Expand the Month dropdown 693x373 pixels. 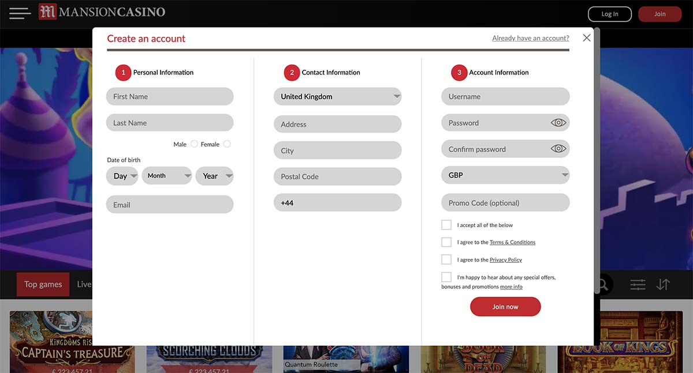pyautogui.click(x=167, y=175)
